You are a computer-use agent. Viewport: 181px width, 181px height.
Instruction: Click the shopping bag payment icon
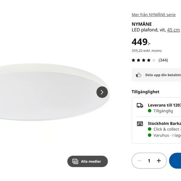pos(138,75)
